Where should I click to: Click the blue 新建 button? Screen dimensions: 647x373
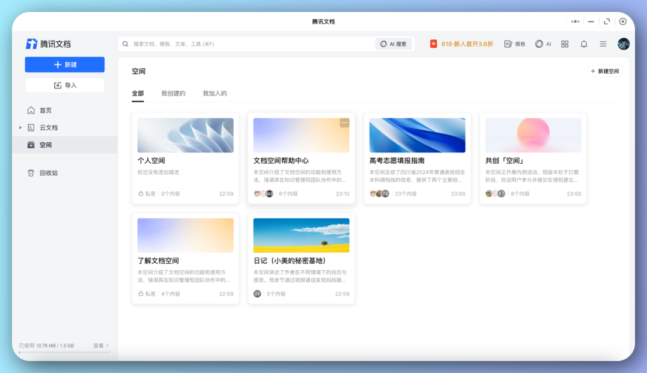(x=65, y=65)
